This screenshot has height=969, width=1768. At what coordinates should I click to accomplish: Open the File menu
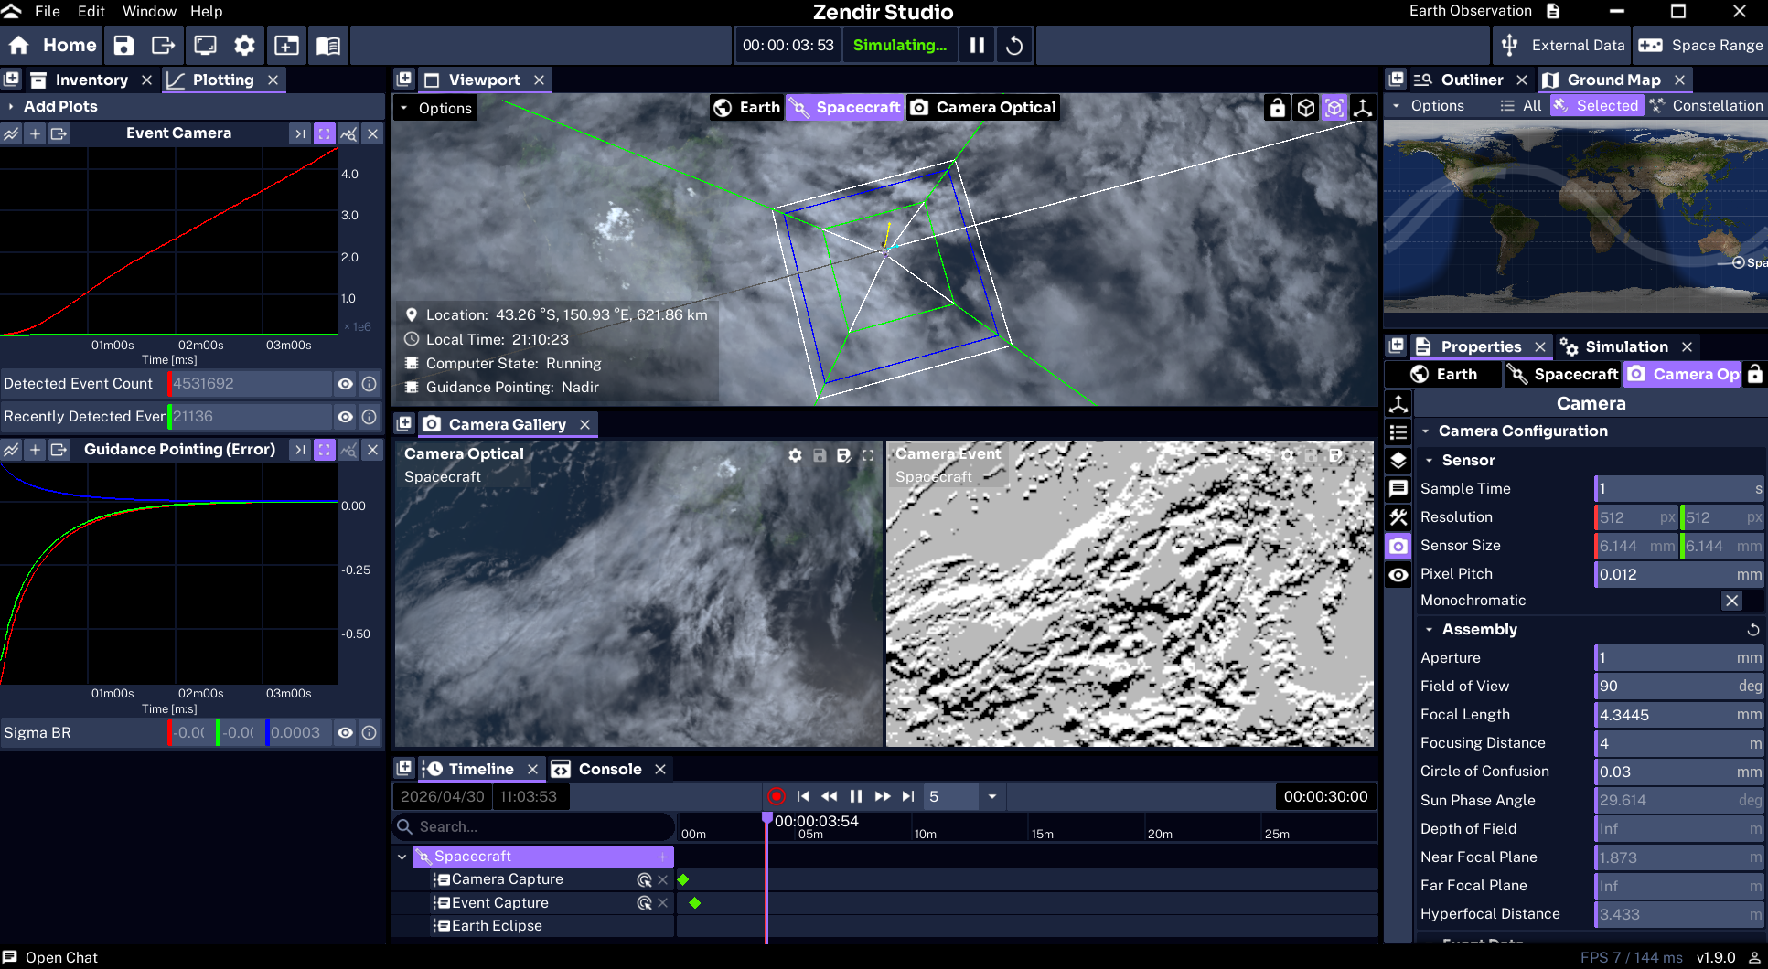coord(48,12)
